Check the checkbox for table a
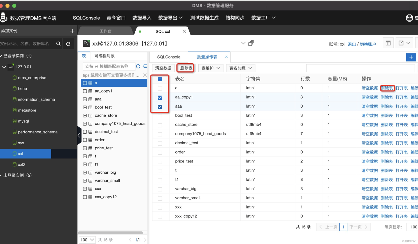 coord(160,88)
